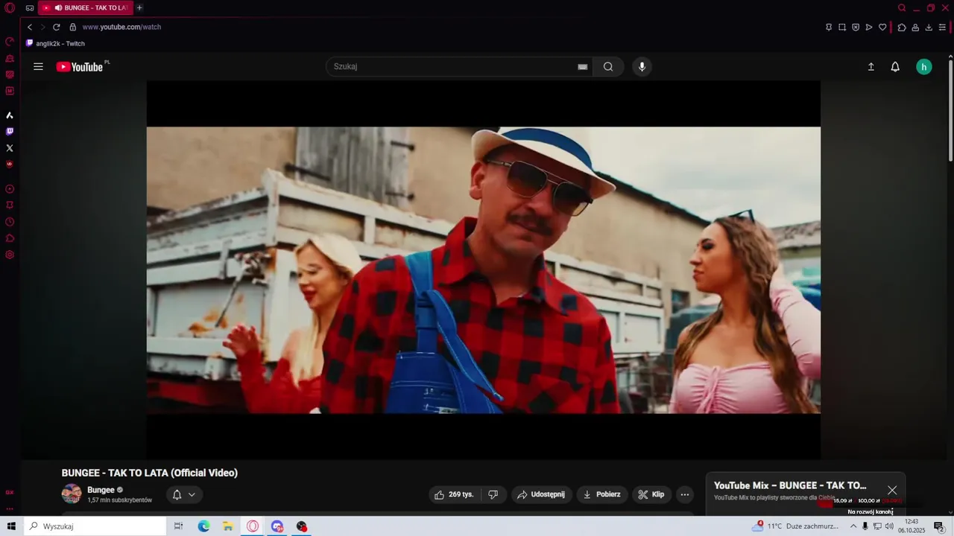Search open tabs with magnifier

(x=902, y=8)
